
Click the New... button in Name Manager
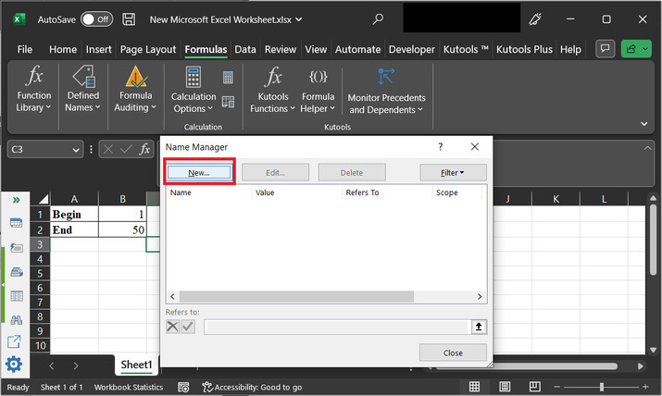click(199, 172)
